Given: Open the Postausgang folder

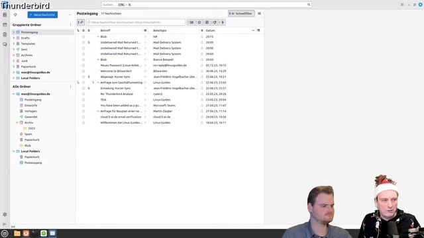Looking at the screenshot, I should point(33,163).
